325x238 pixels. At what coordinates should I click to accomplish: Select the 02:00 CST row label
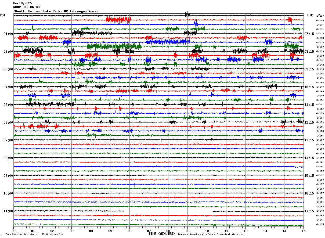click(8, 52)
